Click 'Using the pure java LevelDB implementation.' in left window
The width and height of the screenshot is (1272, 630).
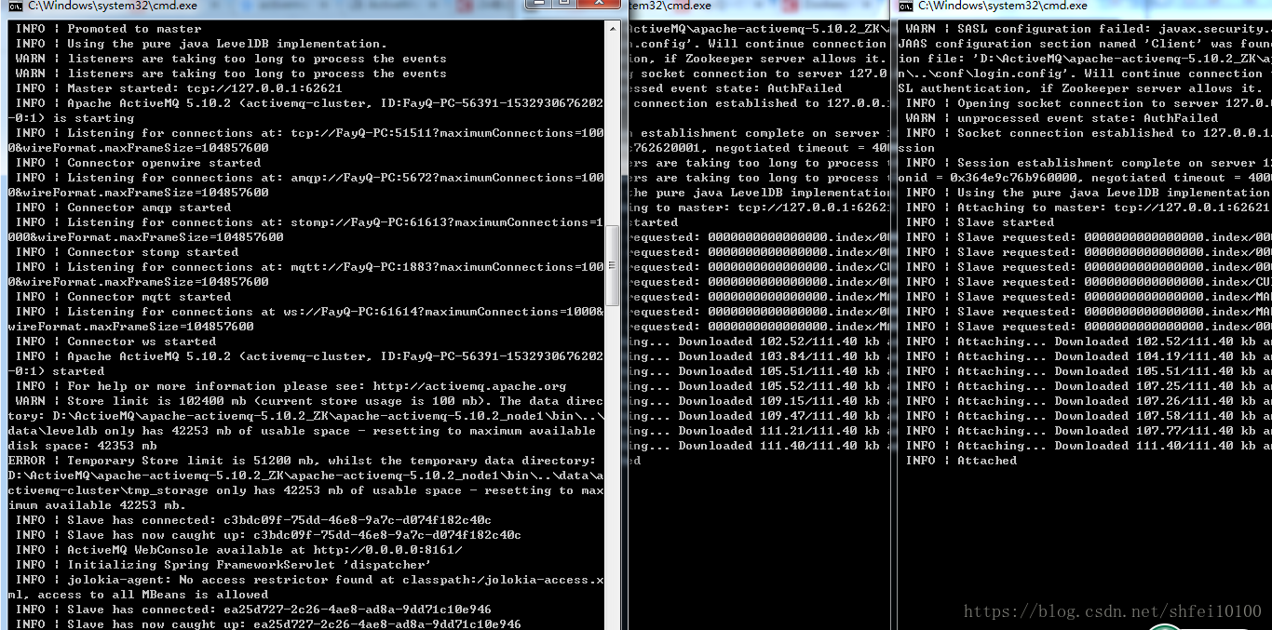[x=200, y=44]
